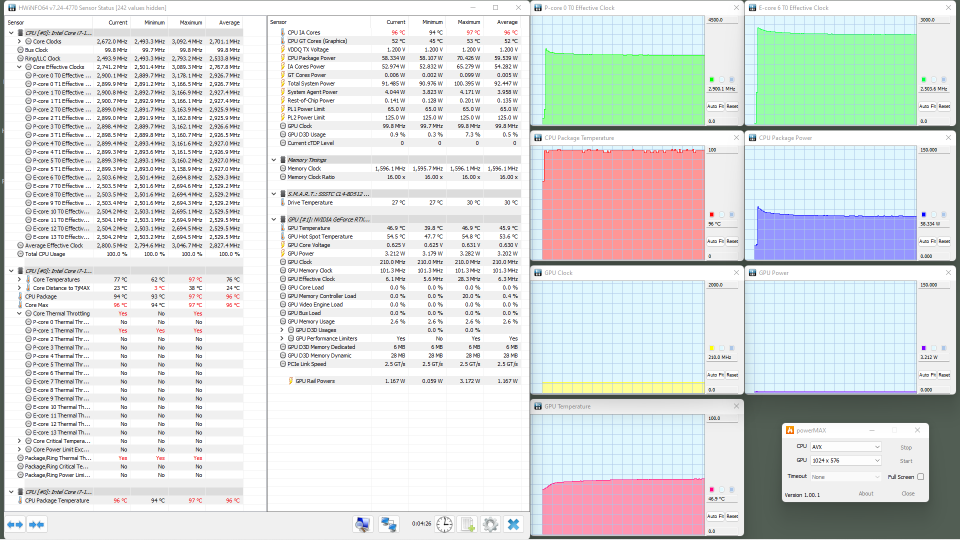Click the Maximum column header in left panel
960x540 pixels.
(190, 22)
